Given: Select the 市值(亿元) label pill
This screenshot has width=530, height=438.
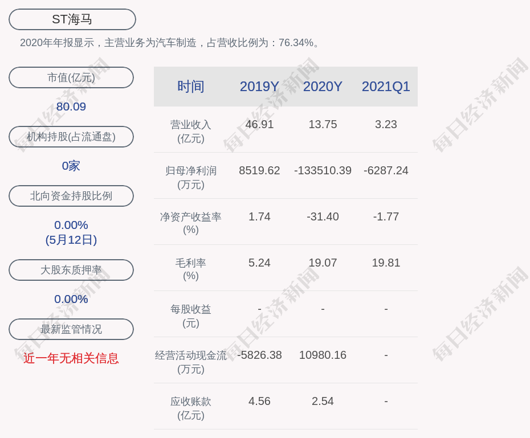Looking at the screenshot, I should tap(71, 77).
